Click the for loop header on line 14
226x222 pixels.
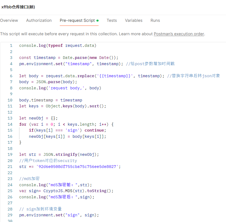(67, 124)
